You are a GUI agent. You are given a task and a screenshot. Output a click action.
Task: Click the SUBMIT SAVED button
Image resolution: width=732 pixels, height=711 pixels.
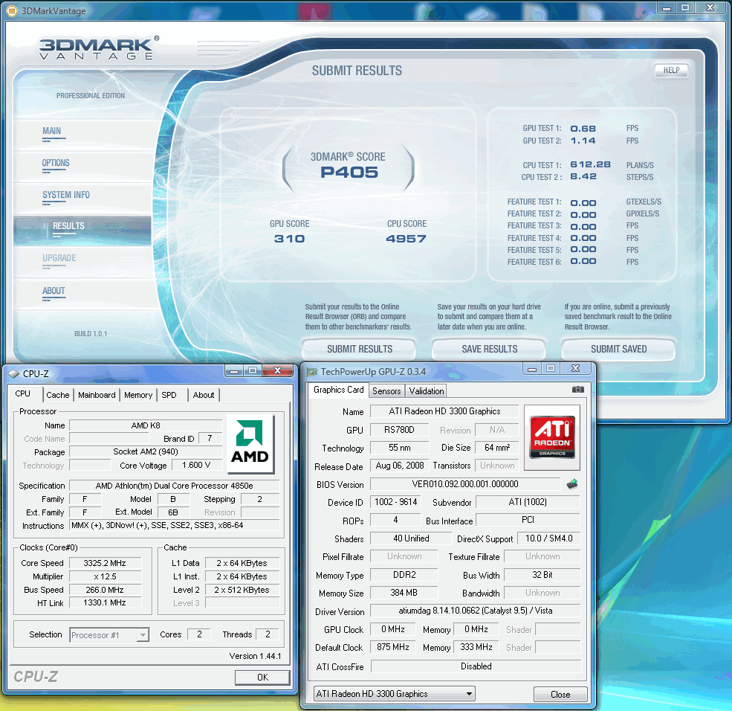point(618,349)
